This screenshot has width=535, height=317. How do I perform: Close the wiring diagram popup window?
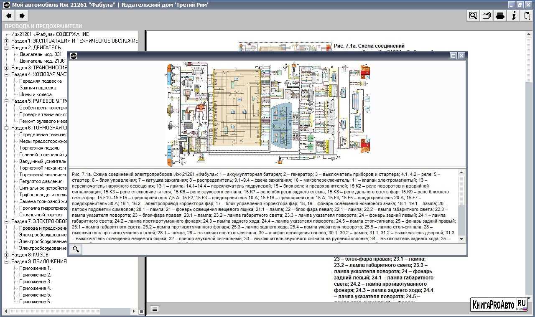click(x=461, y=56)
